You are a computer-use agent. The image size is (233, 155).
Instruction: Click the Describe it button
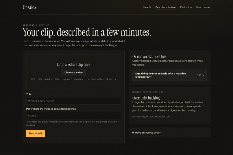pyautogui.click(x=36, y=133)
